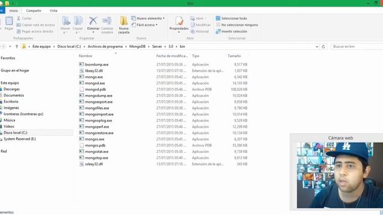Expand the breadcrumb arrow after Server

(165, 47)
